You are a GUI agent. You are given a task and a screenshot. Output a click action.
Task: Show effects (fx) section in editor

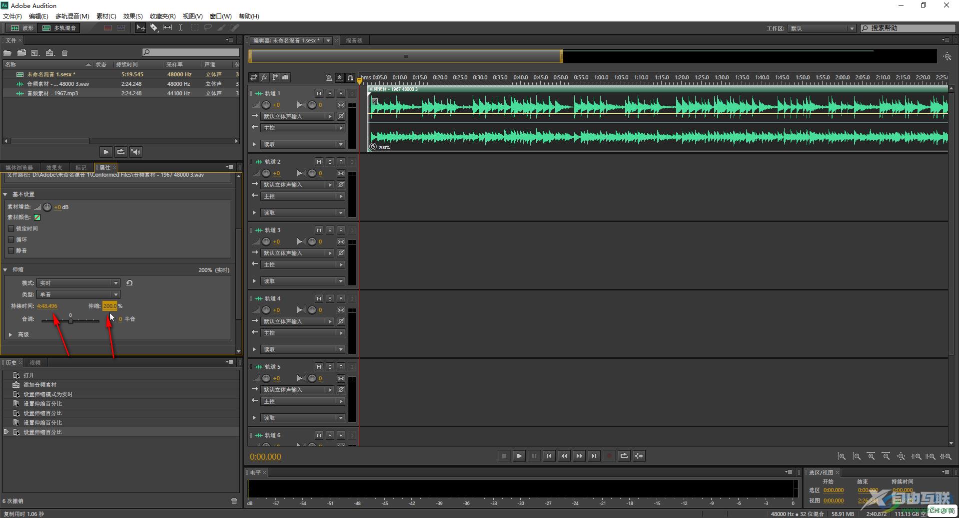pyautogui.click(x=264, y=77)
